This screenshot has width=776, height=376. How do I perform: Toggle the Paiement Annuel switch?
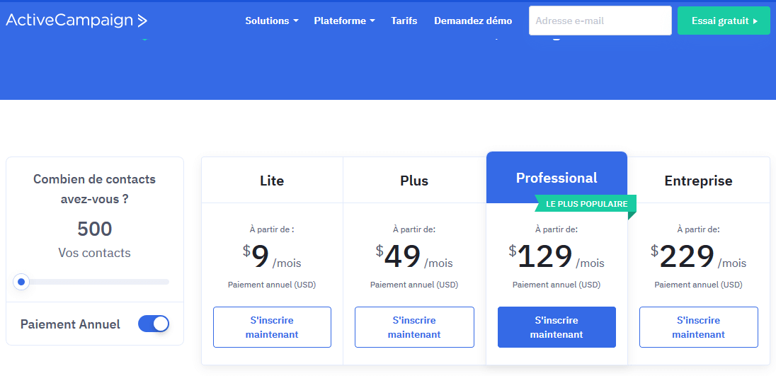point(153,324)
